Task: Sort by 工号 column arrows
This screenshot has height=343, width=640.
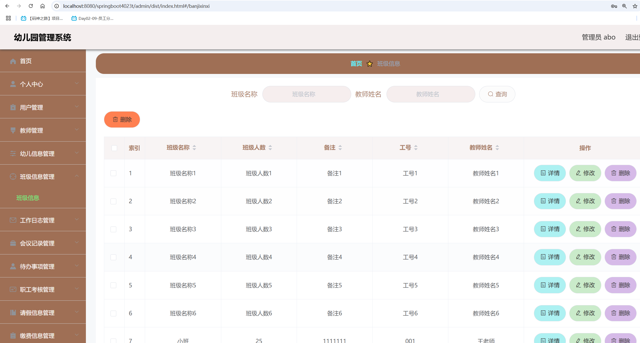Action: click(x=416, y=148)
